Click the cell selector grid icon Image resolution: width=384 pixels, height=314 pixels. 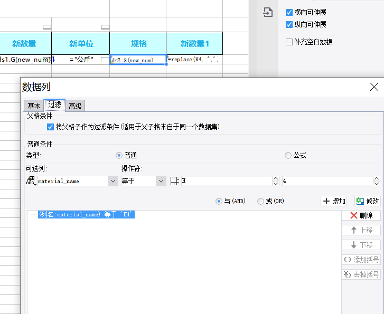pyautogui.click(x=175, y=181)
